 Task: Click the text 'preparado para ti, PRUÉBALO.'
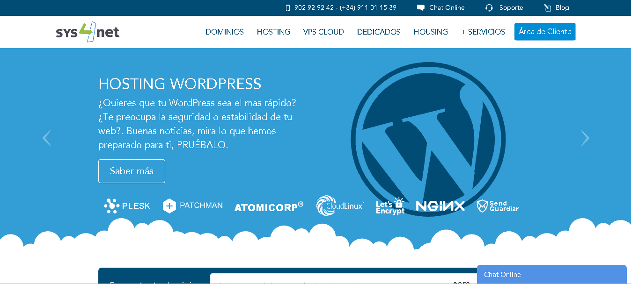[163, 145]
